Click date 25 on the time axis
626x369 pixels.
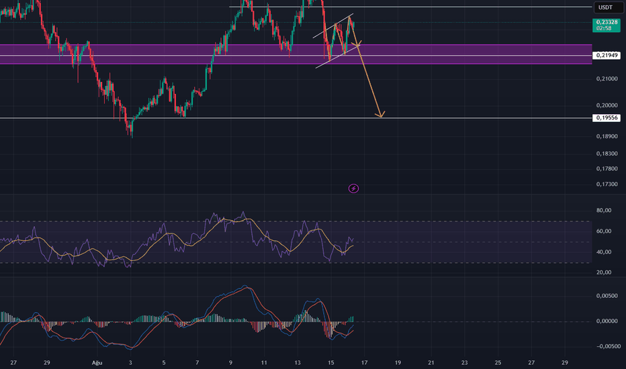pyautogui.click(x=498, y=362)
